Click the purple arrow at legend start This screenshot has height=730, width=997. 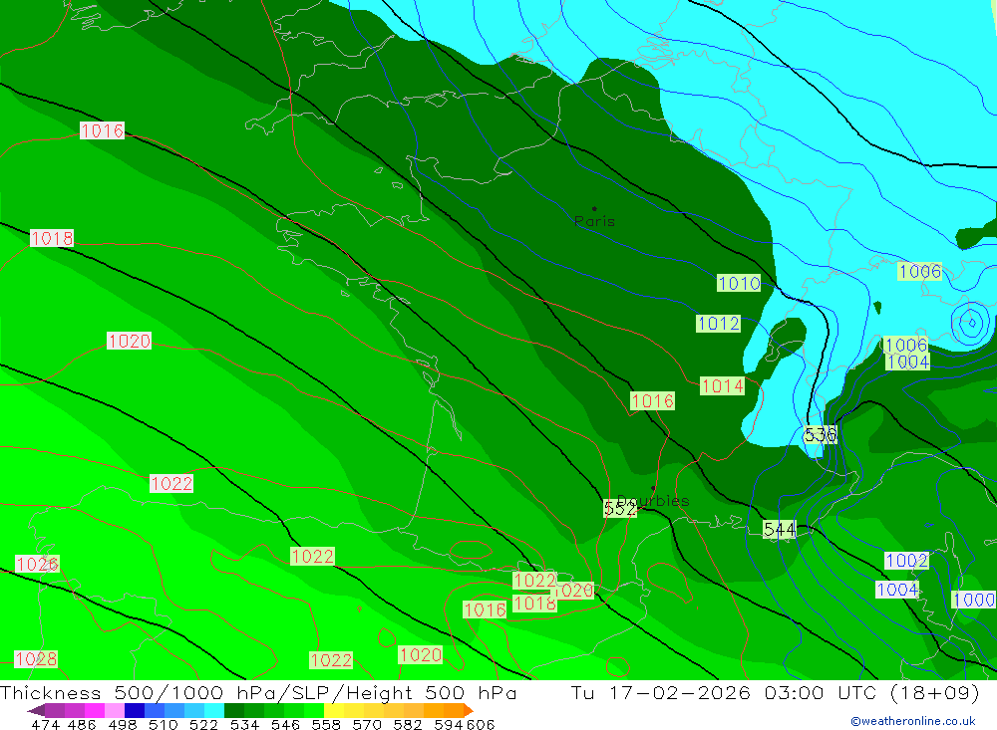coord(36,710)
